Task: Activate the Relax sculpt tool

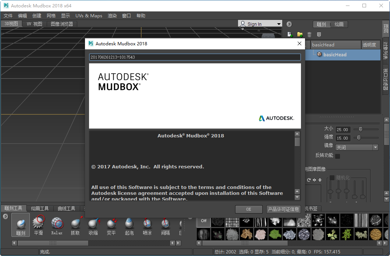Action: [x=56, y=225]
